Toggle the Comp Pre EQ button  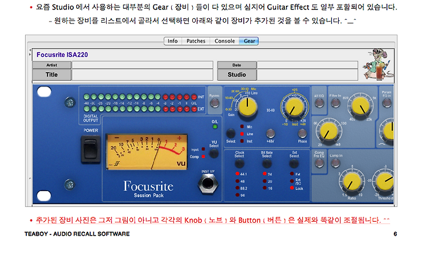click(x=319, y=163)
